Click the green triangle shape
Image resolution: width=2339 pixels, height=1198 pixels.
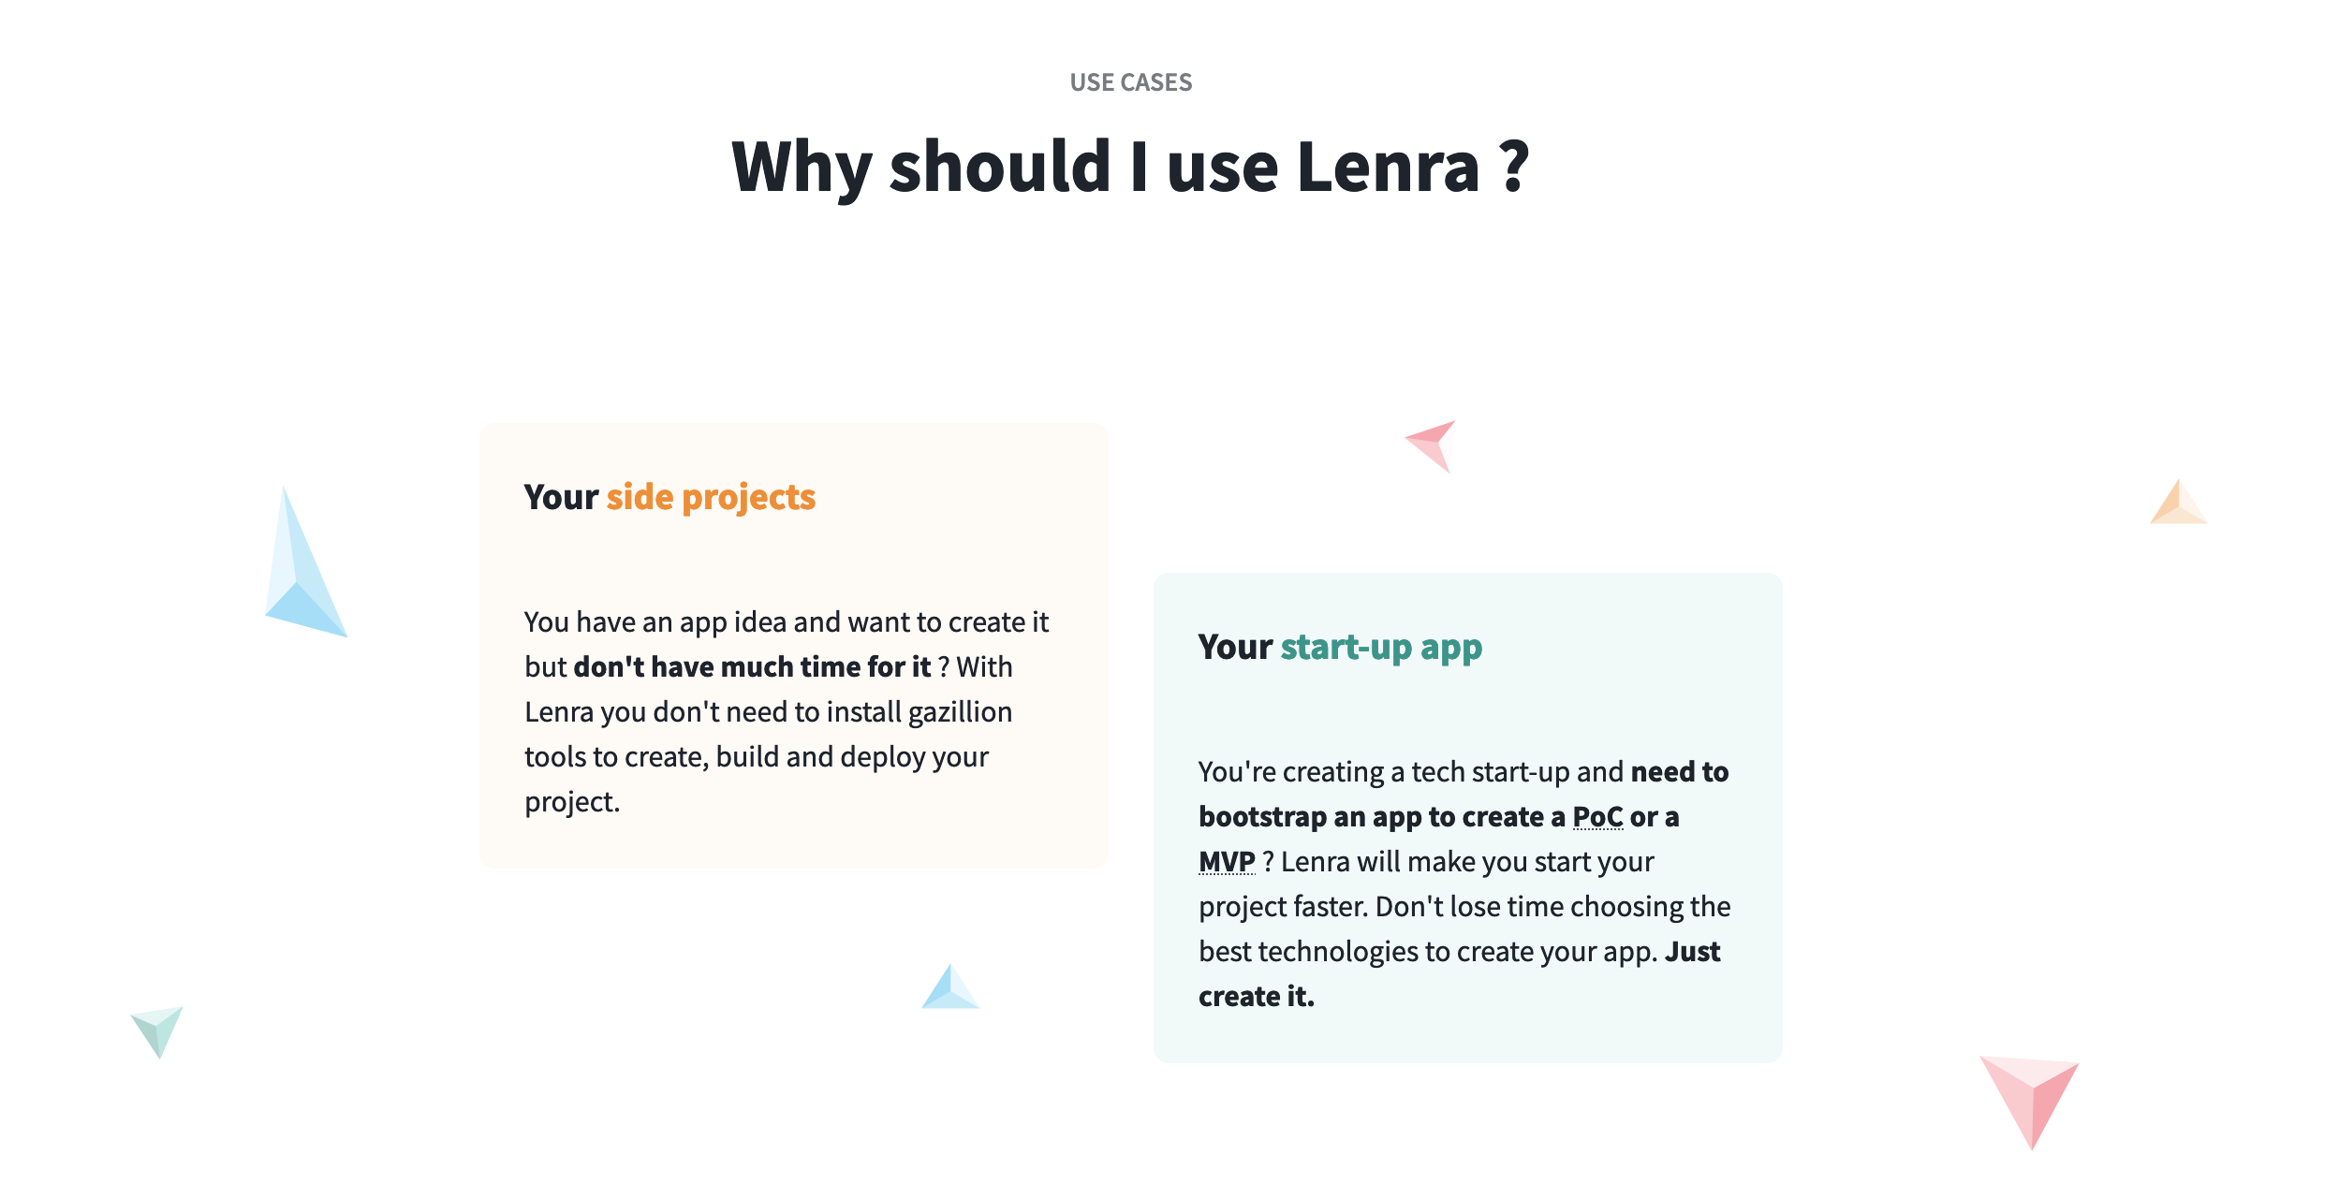click(x=157, y=1032)
